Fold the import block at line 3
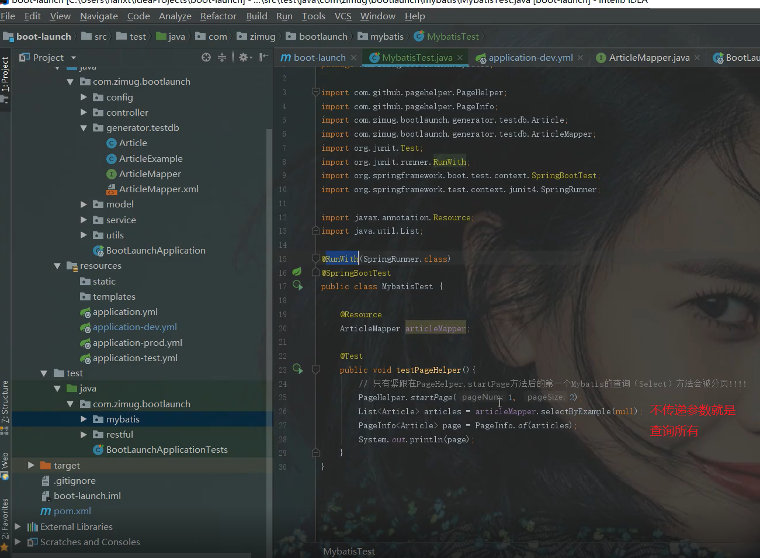760x558 pixels. (x=315, y=92)
